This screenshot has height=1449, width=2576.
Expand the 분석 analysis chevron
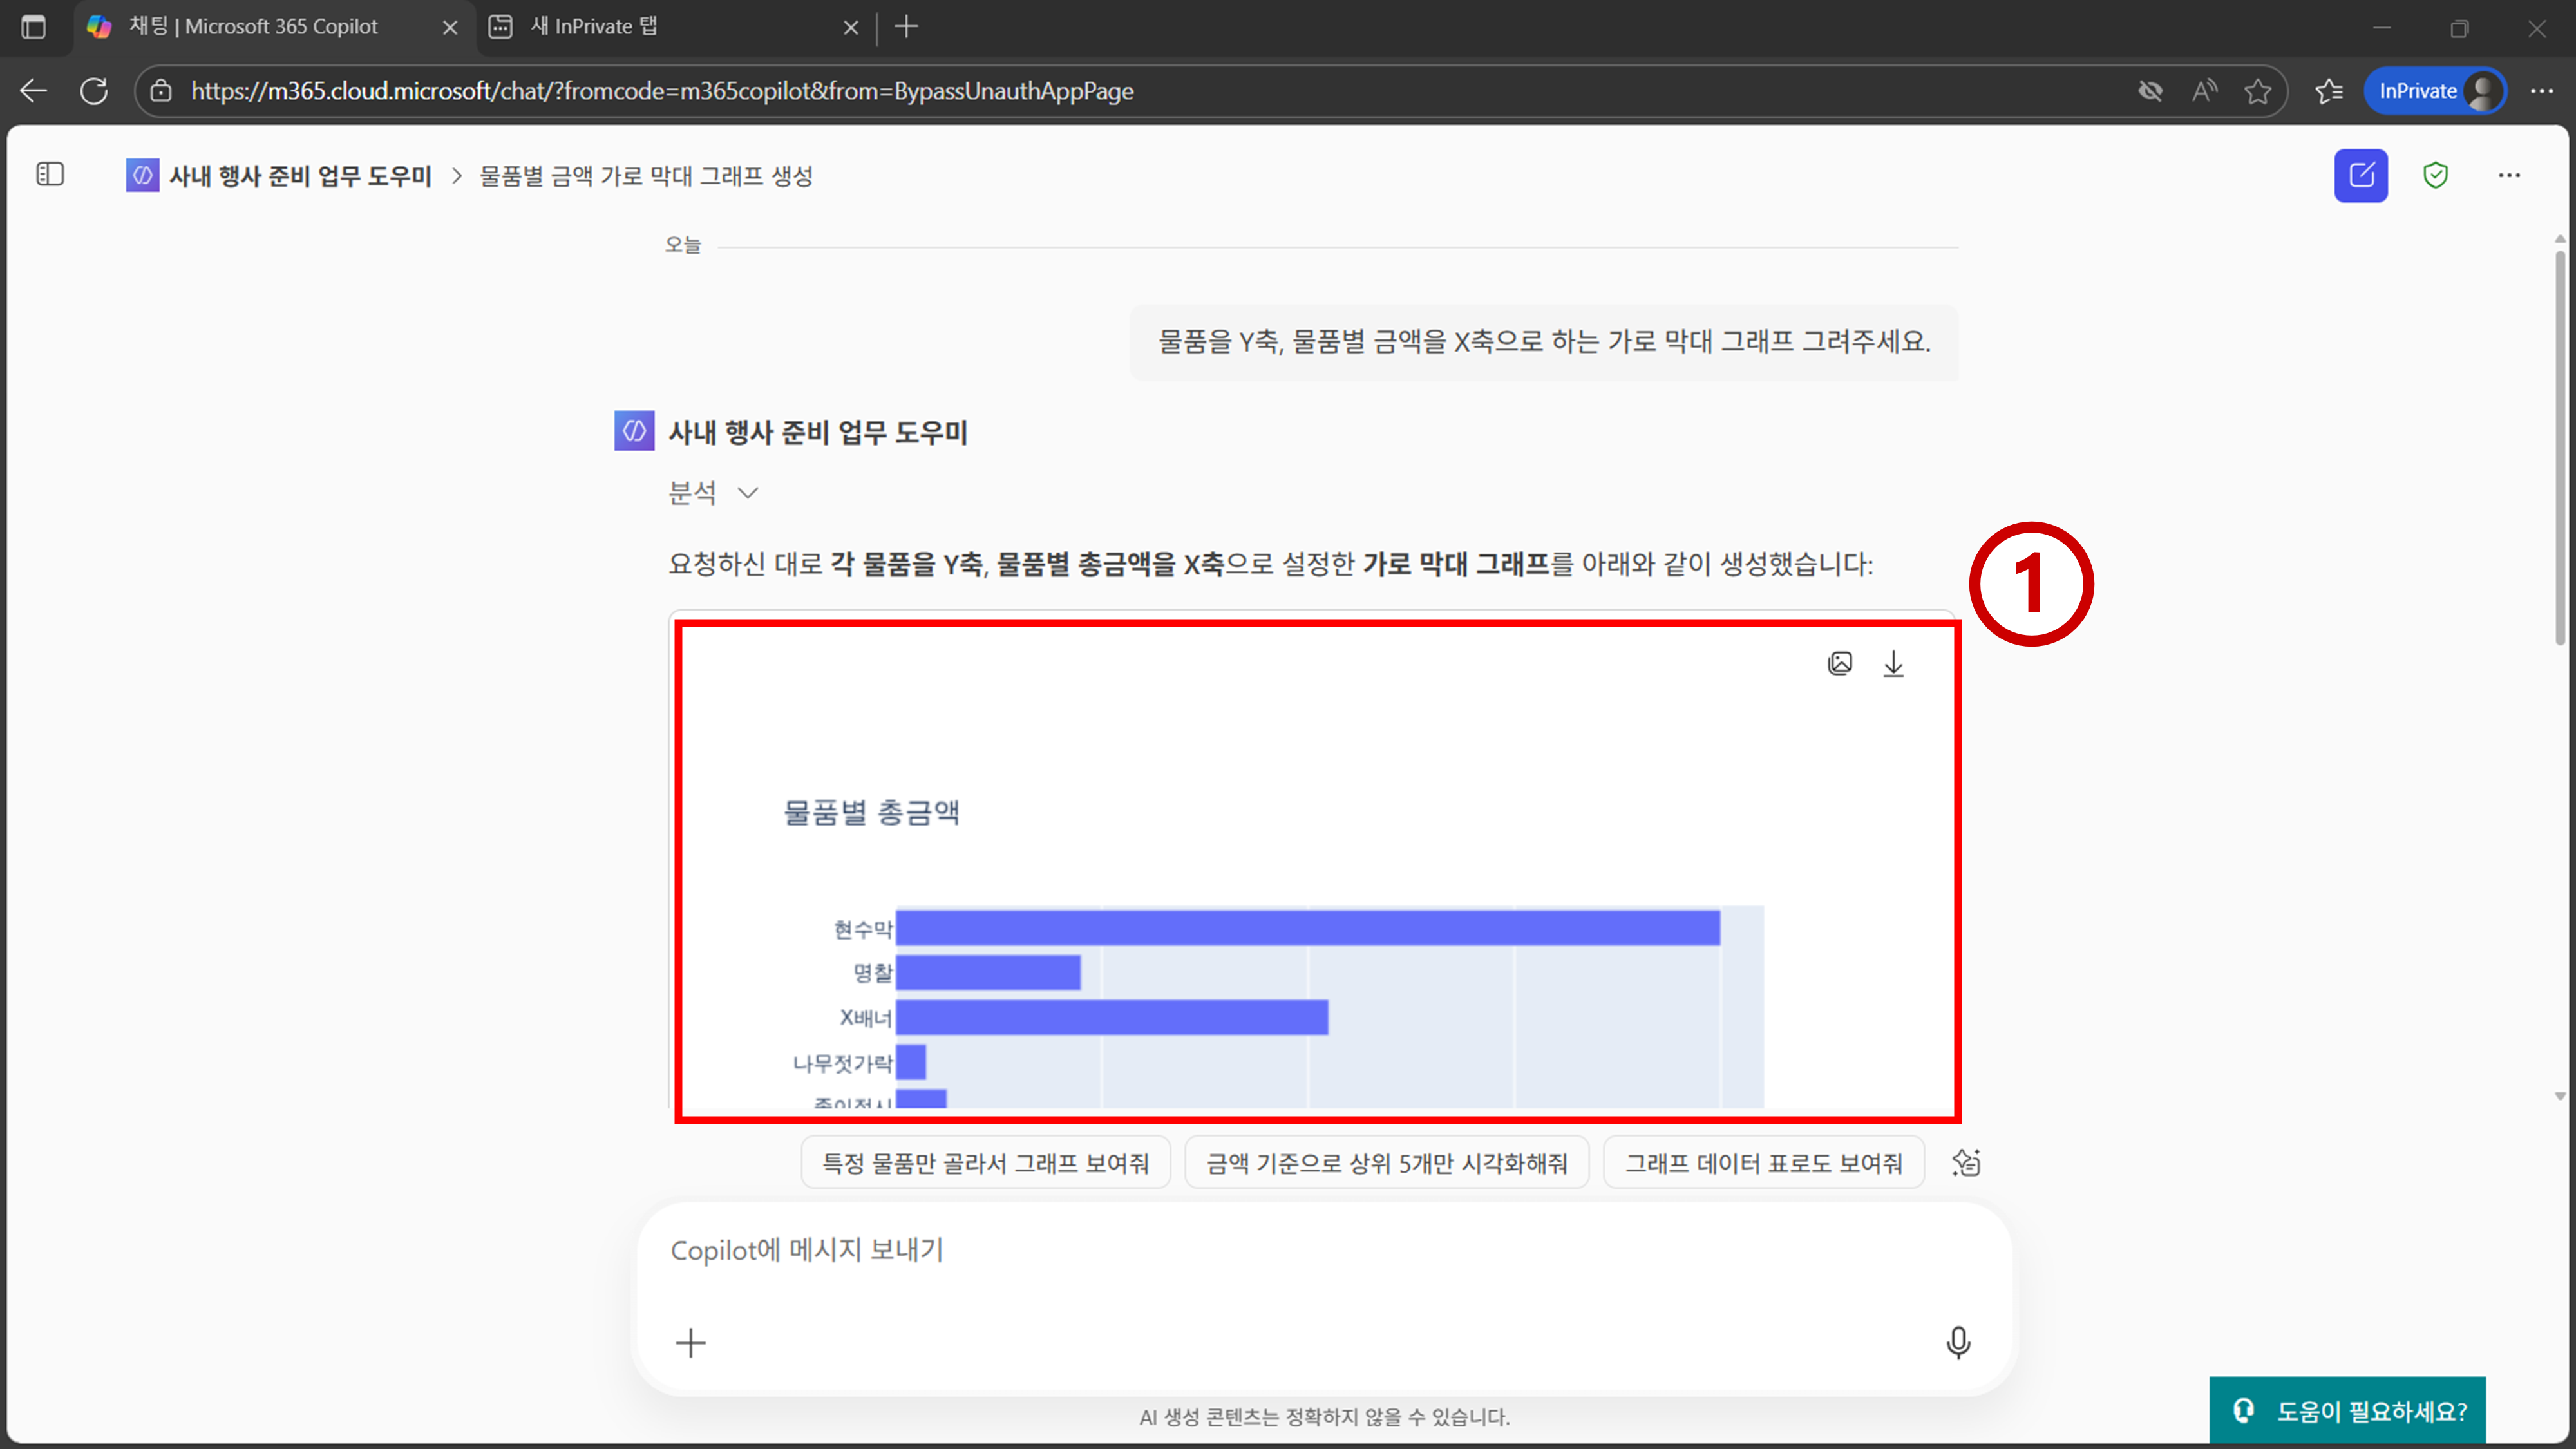click(x=748, y=493)
